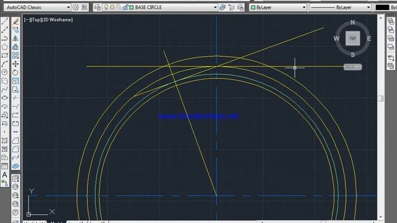Select the Add Selected tool
Viewport: 397px width, 223px height.
point(4,183)
